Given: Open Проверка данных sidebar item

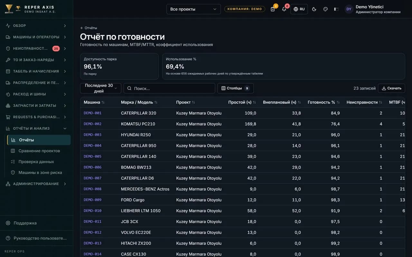Looking at the screenshot, I should [x=39, y=162].
